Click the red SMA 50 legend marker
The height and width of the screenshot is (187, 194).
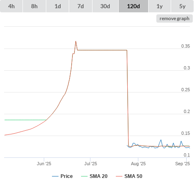point(119,176)
